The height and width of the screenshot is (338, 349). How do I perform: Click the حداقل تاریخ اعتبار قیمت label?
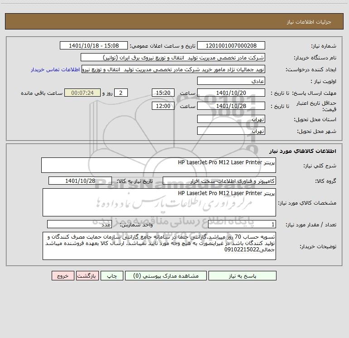coord(316,106)
